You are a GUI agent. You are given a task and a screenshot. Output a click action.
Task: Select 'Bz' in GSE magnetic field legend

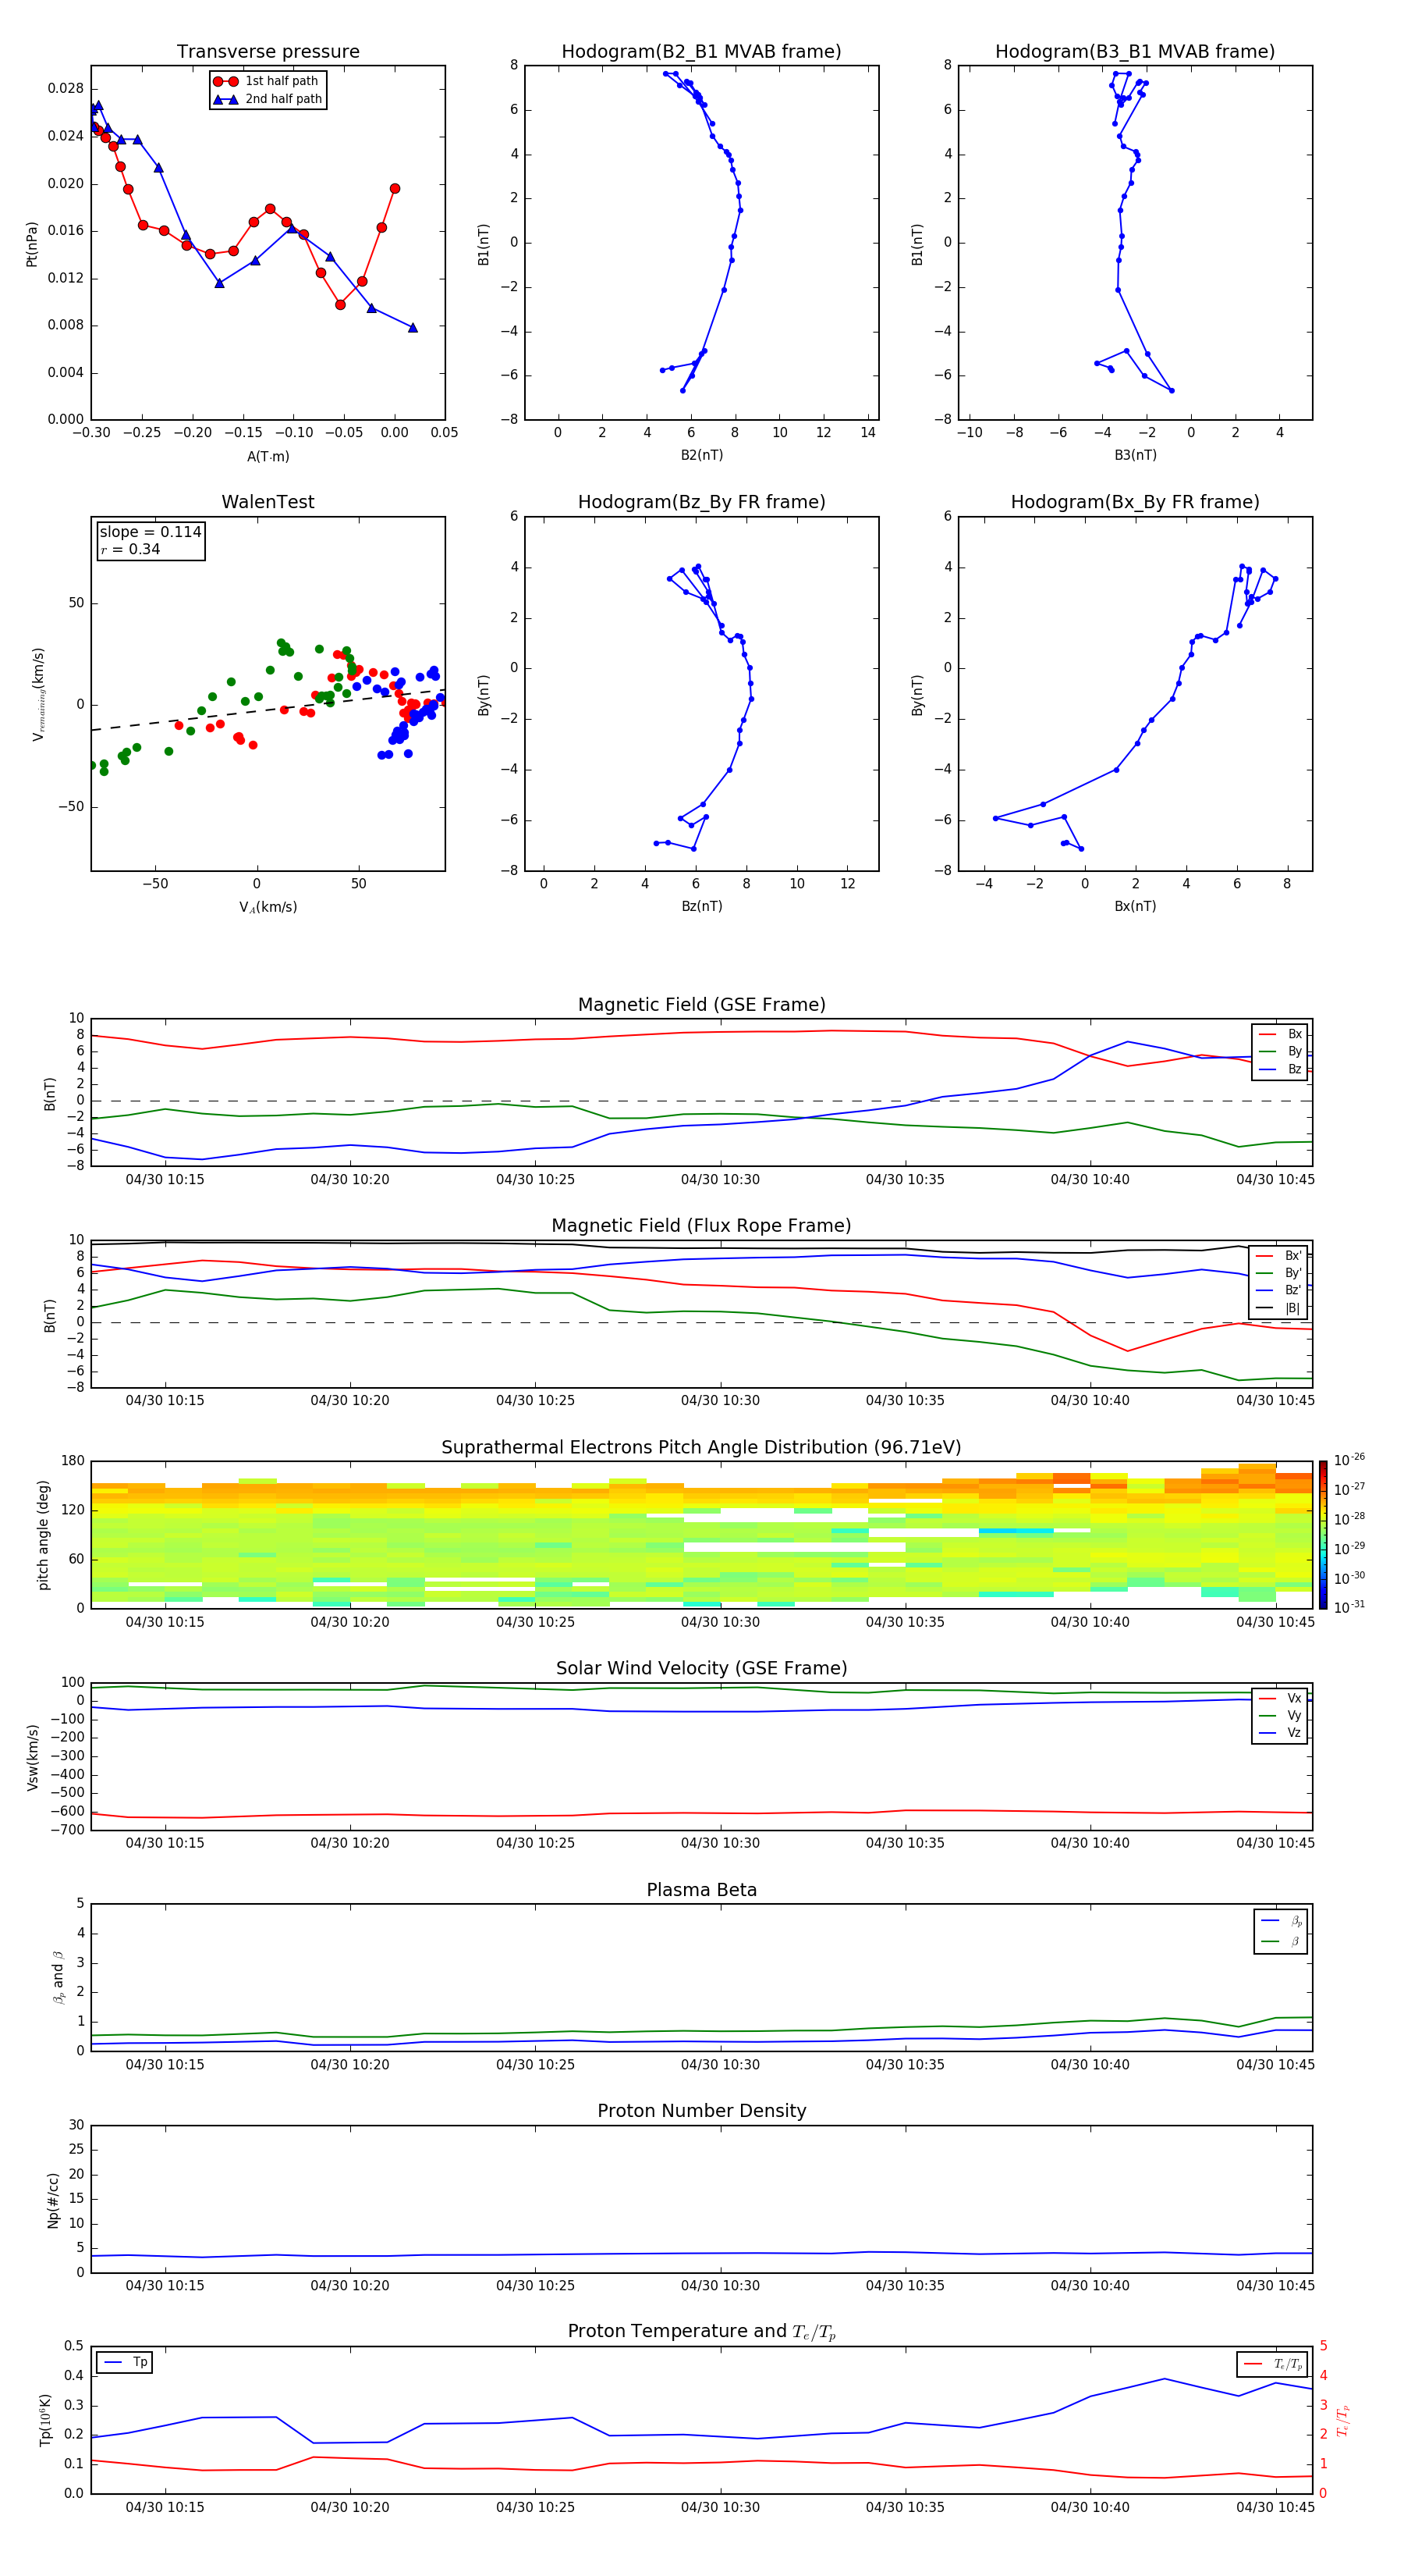coord(1280,1069)
